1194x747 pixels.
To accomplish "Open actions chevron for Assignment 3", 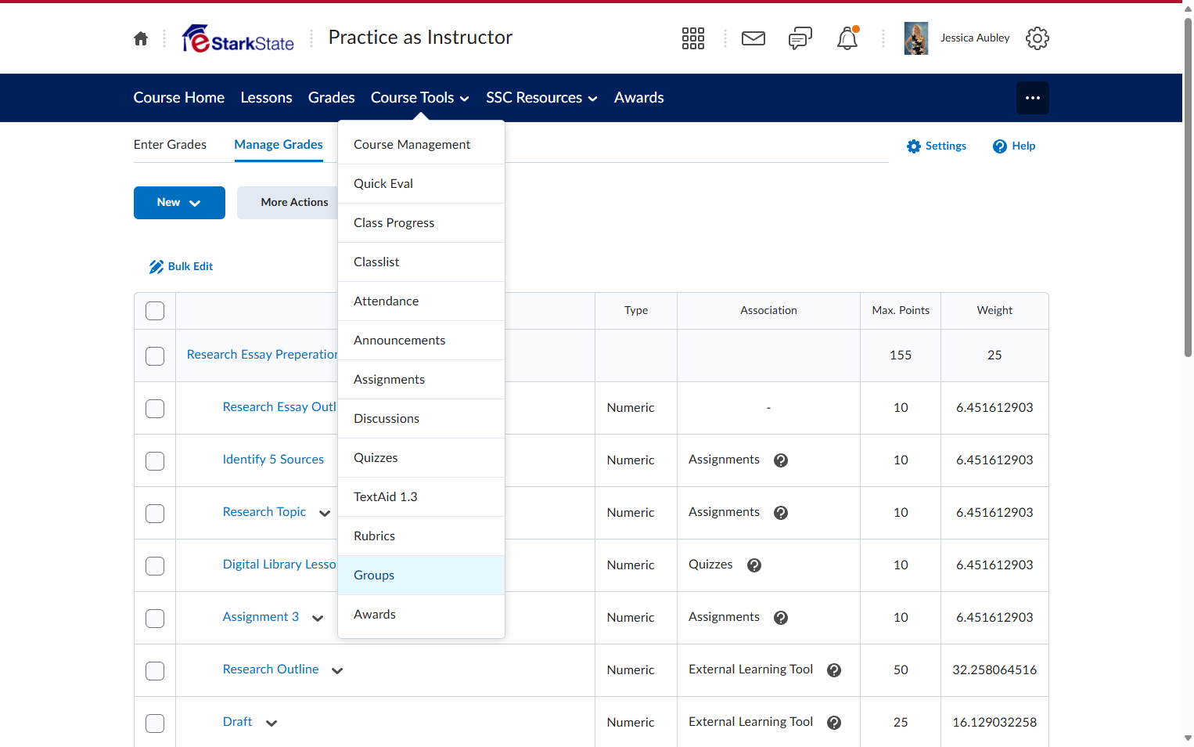I will coord(318,619).
